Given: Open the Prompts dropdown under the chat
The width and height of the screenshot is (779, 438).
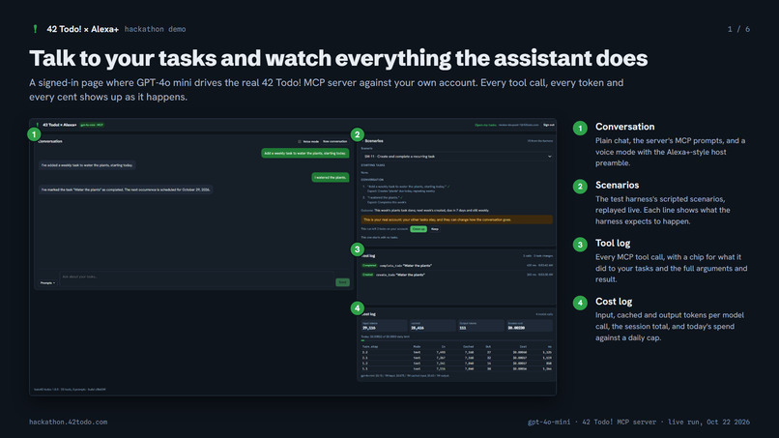Looking at the screenshot, I should 47,283.
